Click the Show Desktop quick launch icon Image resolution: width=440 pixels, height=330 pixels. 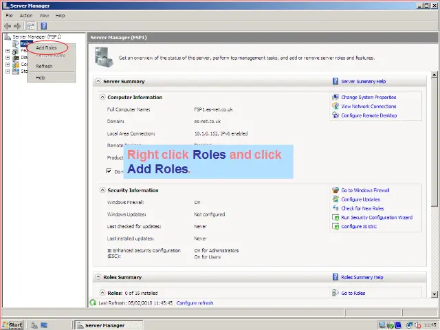pos(44,325)
